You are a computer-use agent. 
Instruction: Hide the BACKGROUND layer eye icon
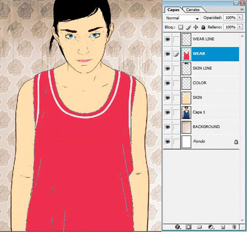point(167,127)
